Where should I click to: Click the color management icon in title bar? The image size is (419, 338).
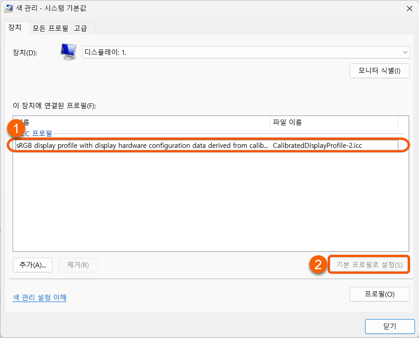[x=9, y=9]
